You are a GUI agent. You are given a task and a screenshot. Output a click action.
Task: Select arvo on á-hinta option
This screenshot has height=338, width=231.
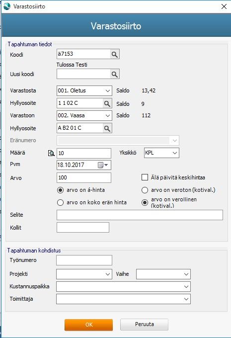coord(60,190)
